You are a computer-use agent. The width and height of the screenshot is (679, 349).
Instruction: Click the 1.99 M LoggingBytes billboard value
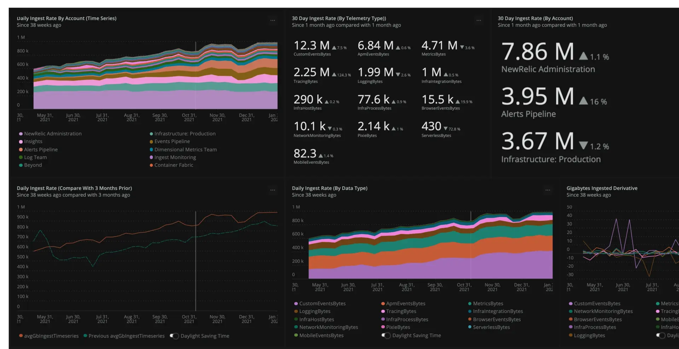tap(376, 72)
